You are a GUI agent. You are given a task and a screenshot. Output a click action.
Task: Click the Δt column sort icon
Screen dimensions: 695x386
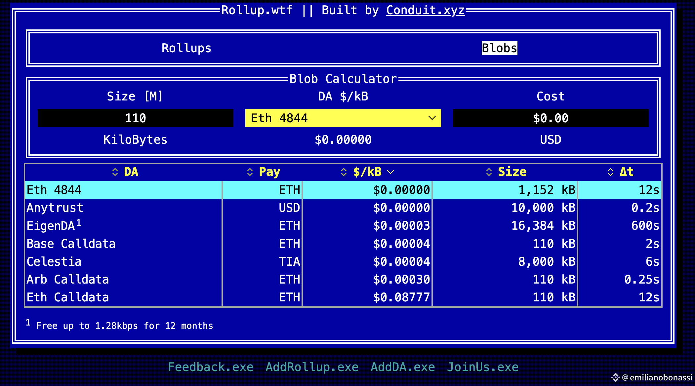[x=611, y=172]
